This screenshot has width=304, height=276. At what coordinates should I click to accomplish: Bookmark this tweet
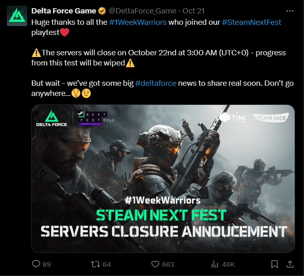[x=275, y=264]
